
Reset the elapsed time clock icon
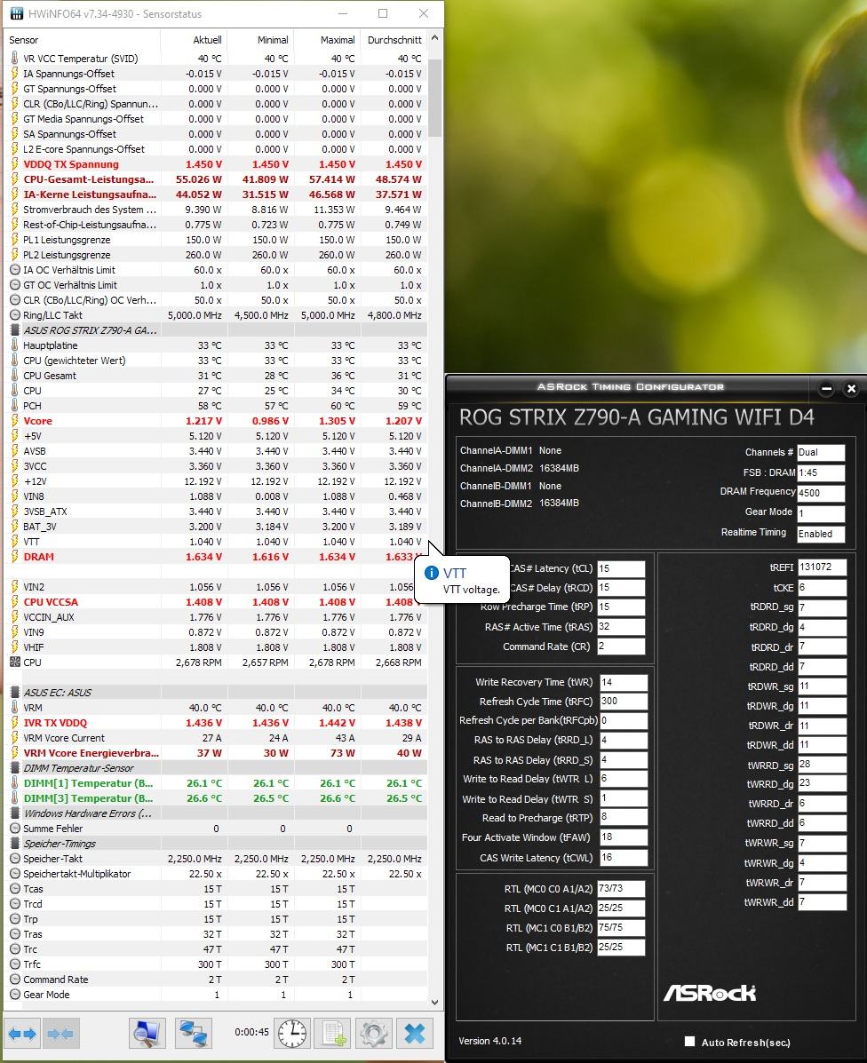click(292, 1034)
